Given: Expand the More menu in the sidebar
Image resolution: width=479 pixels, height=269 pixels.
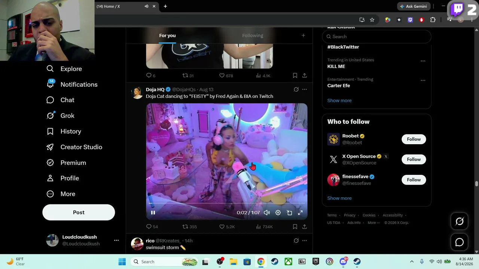Looking at the screenshot, I should (x=61, y=194).
